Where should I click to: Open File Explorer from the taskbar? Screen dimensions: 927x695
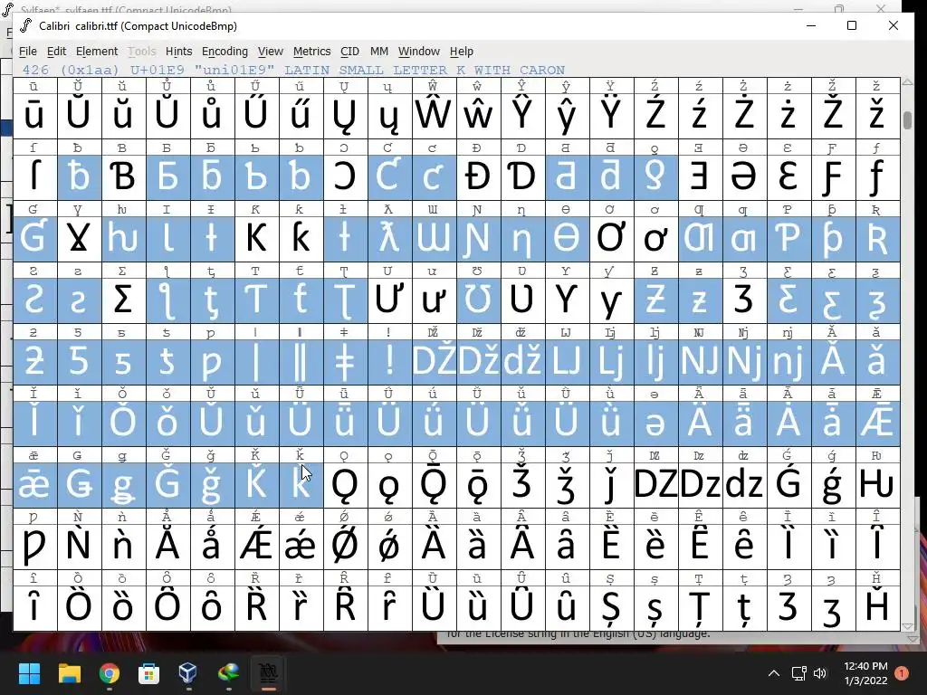[x=69, y=673]
